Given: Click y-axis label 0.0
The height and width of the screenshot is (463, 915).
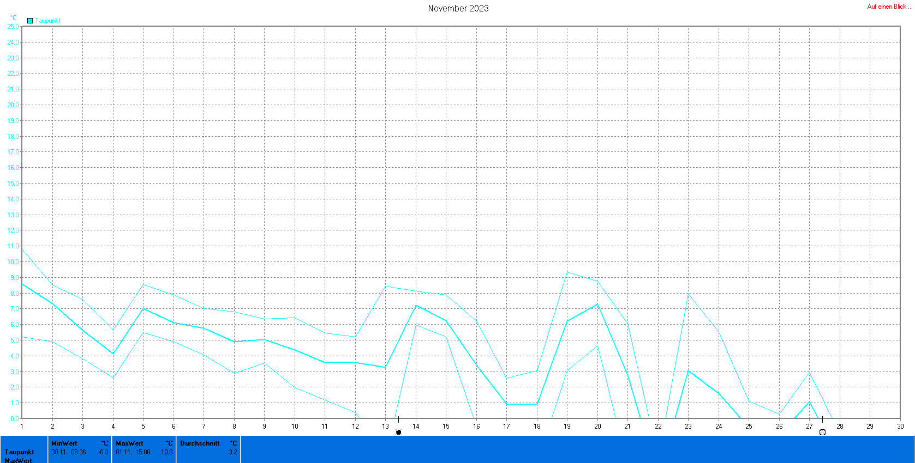Looking at the screenshot, I should tap(15, 419).
